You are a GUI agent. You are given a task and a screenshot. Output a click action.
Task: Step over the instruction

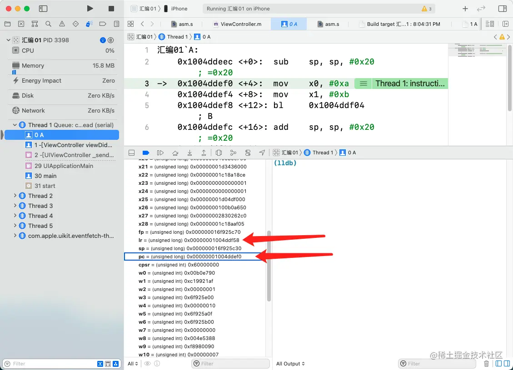(175, 153)
